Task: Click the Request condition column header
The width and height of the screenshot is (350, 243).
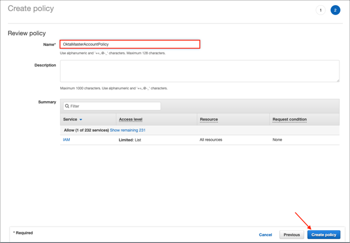Action: (x=289, y=120)
